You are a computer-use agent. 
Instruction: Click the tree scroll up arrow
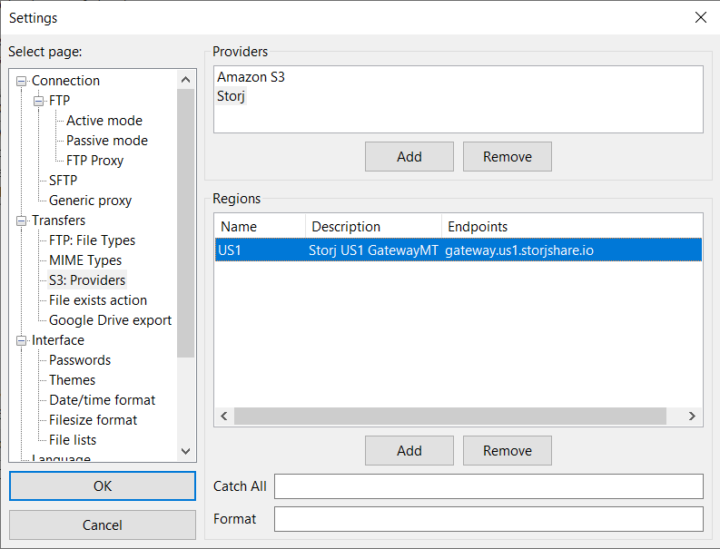[185, 80]
